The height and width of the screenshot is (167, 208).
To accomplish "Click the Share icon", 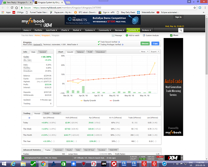I will tap(171, 35).
